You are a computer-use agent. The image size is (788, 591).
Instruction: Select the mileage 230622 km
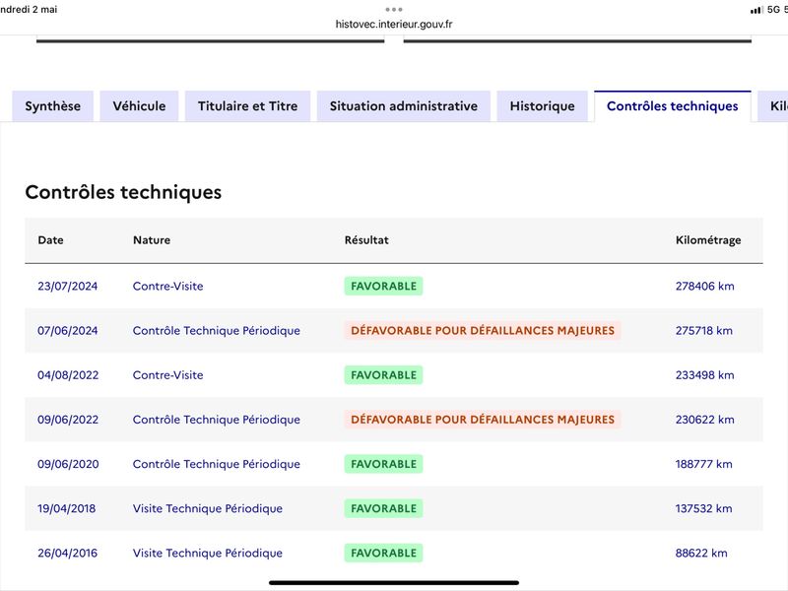pyautogui.click(x=704, y=420)
